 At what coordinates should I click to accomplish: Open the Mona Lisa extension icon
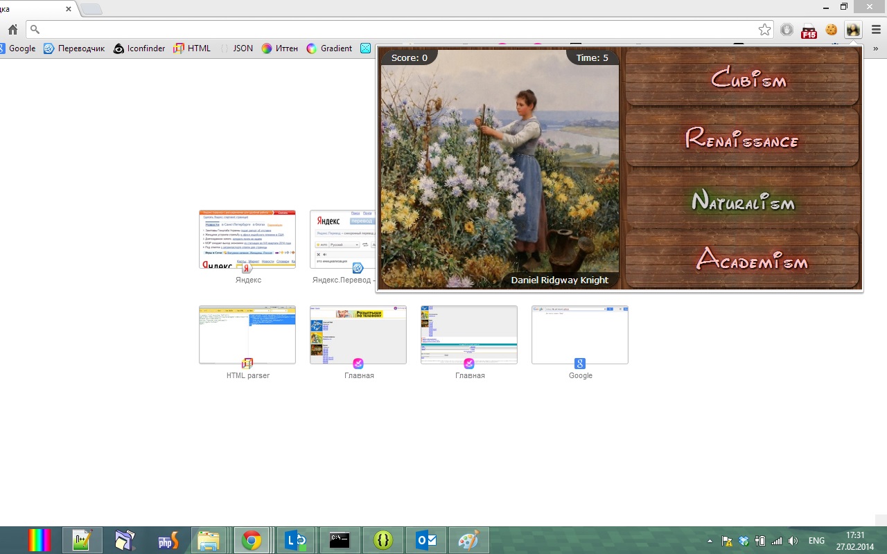click(853, 30)
